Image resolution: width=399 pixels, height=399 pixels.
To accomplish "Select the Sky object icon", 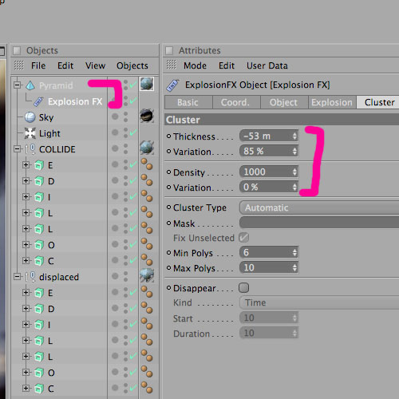I will 30,117.
